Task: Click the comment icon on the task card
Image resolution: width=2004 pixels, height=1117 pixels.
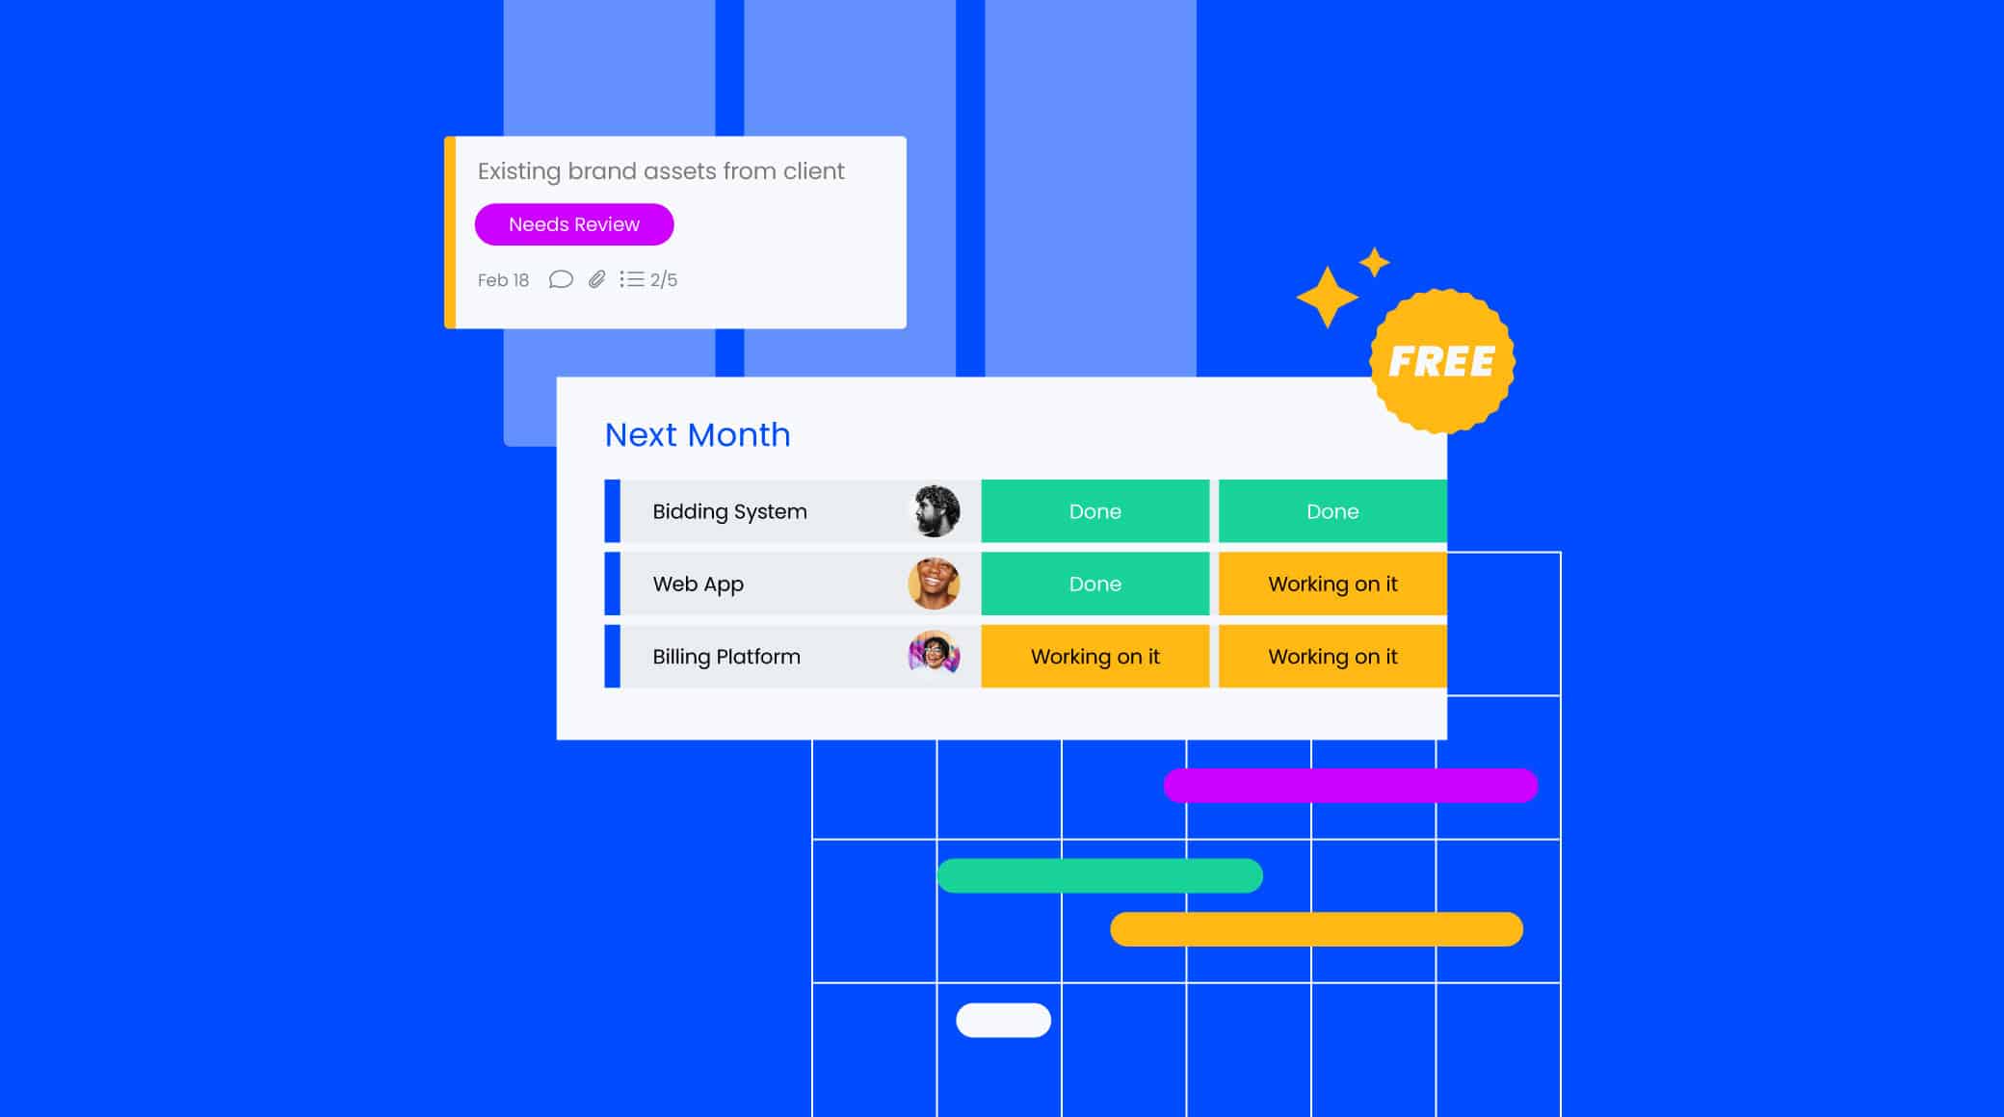Action: click(x=560, y=279)
